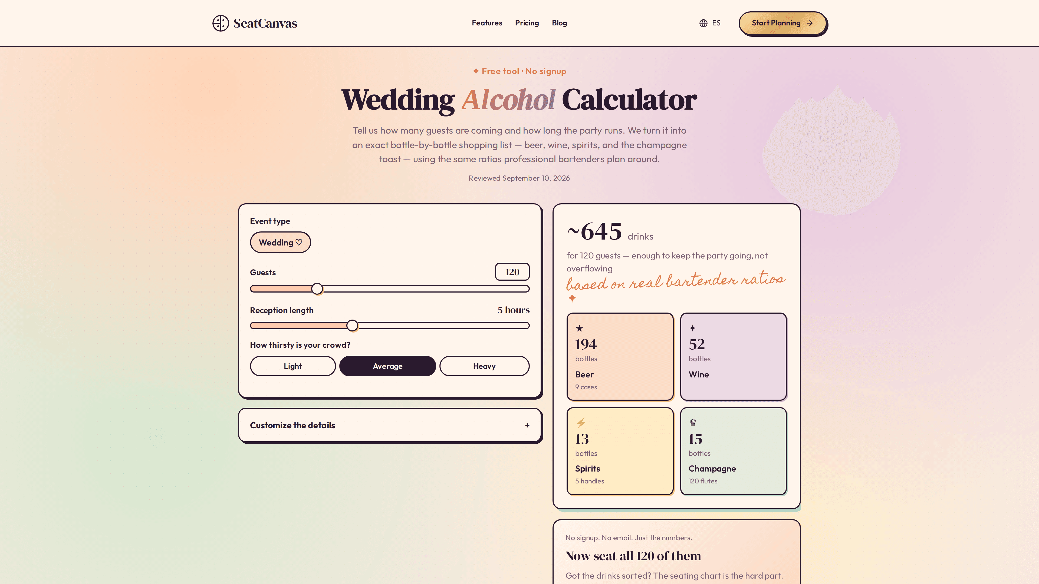Click the '120 flutes' label

click(x=703, y=481)
